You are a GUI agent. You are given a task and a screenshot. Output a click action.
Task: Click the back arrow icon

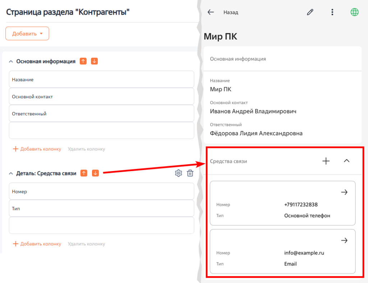pyautogui.click(x=211, y=12)
